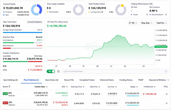Click the Leverage Ratio 4.35x value
The image size is (171, 110).
(111, 12)
